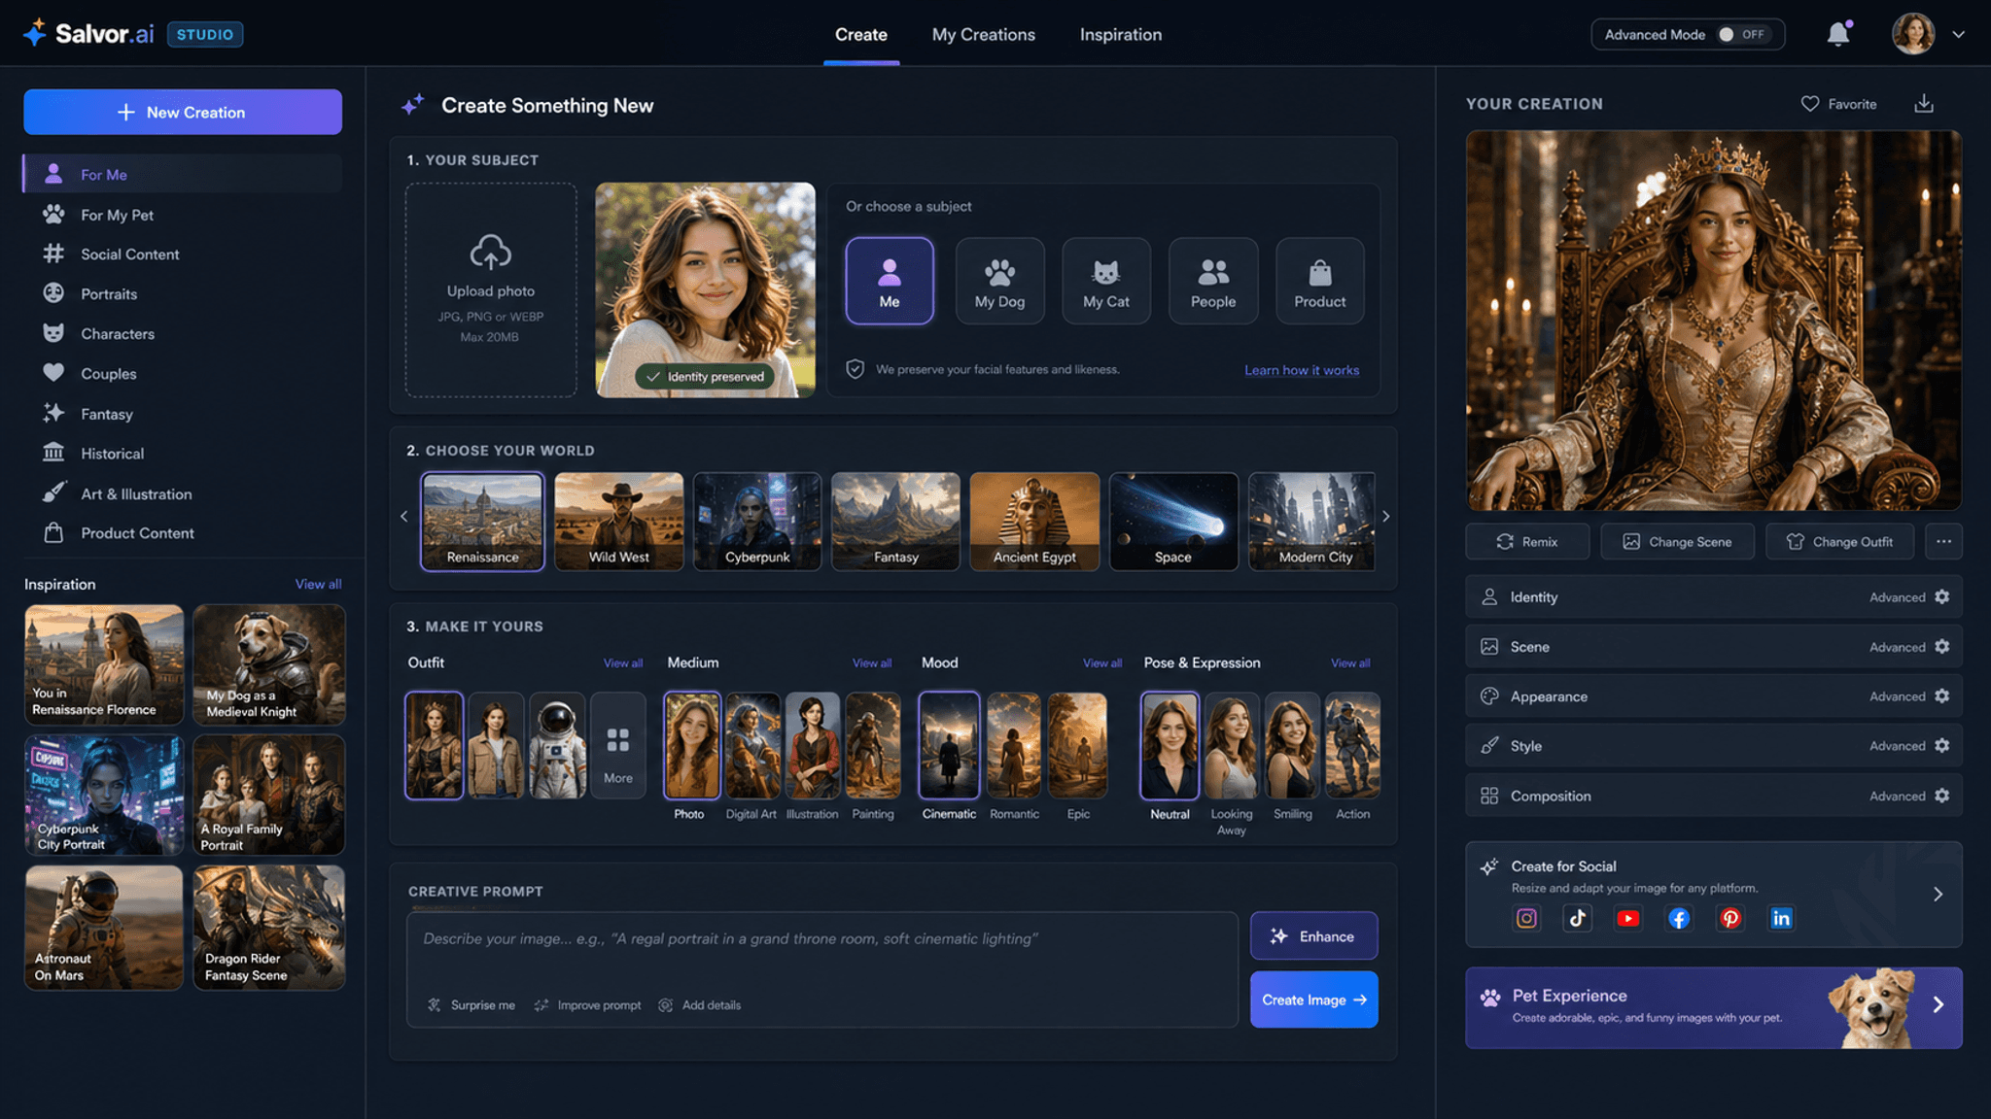Open the notifications bell

[x=1837, y=34]
